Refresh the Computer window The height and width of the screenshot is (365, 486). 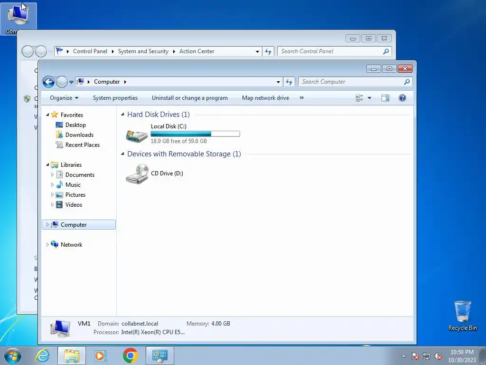tap(289, 82)
